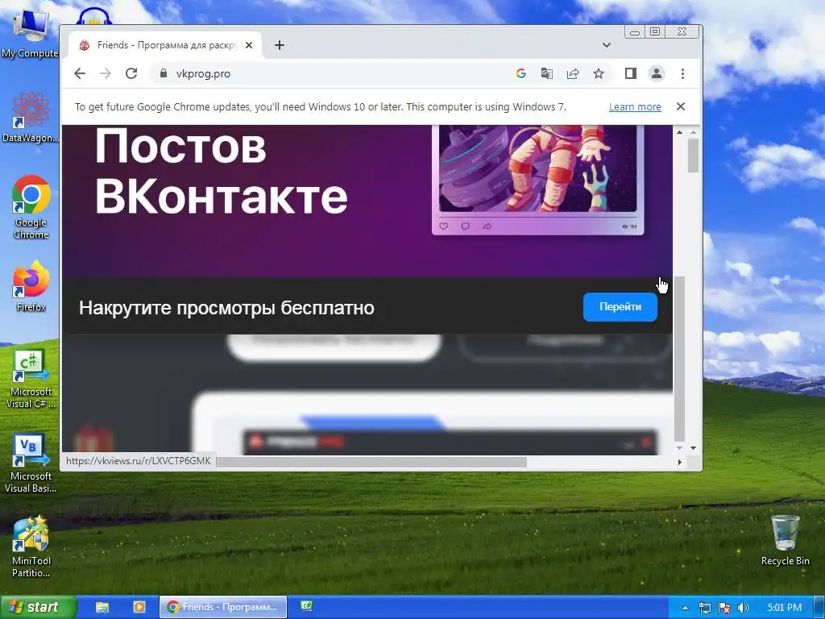Image resolution: width=825 pixels, height=619 pixels.
Task: Select the Friends - Программа tab
Action: pyautogui.click(x=166, y=45)
